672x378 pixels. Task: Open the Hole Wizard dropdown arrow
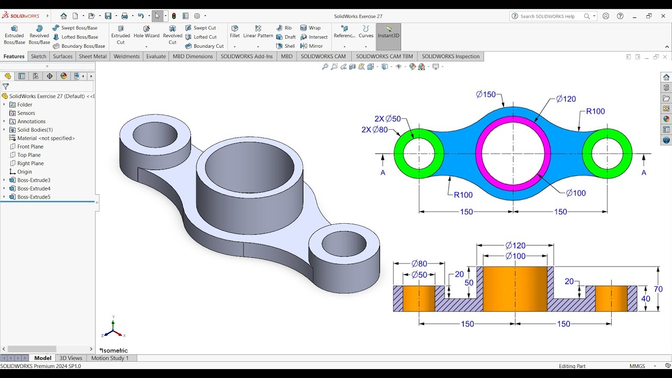[146, 46]
